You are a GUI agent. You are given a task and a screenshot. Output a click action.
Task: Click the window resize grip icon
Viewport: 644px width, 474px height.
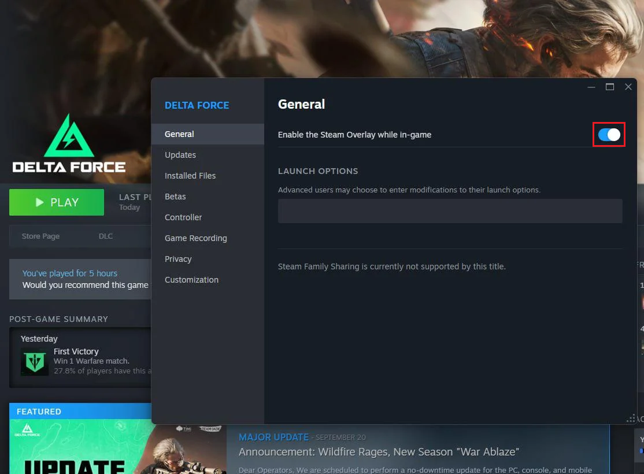click(631, 419)
